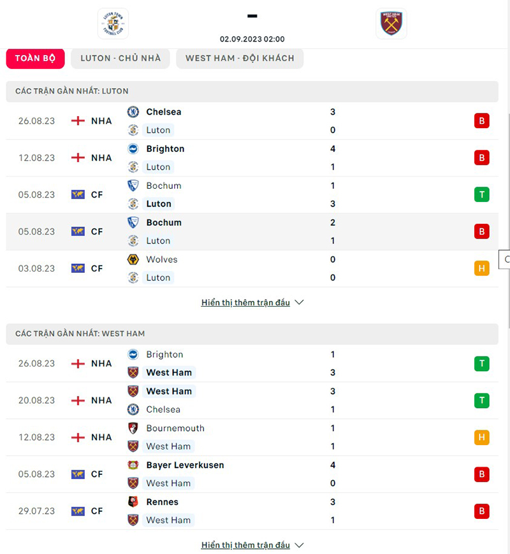Switch to the LUTON - CHỦ NHÀ tab
This screenshot has height=554, width=510.
pyautogui.click(x=120, y=58)
